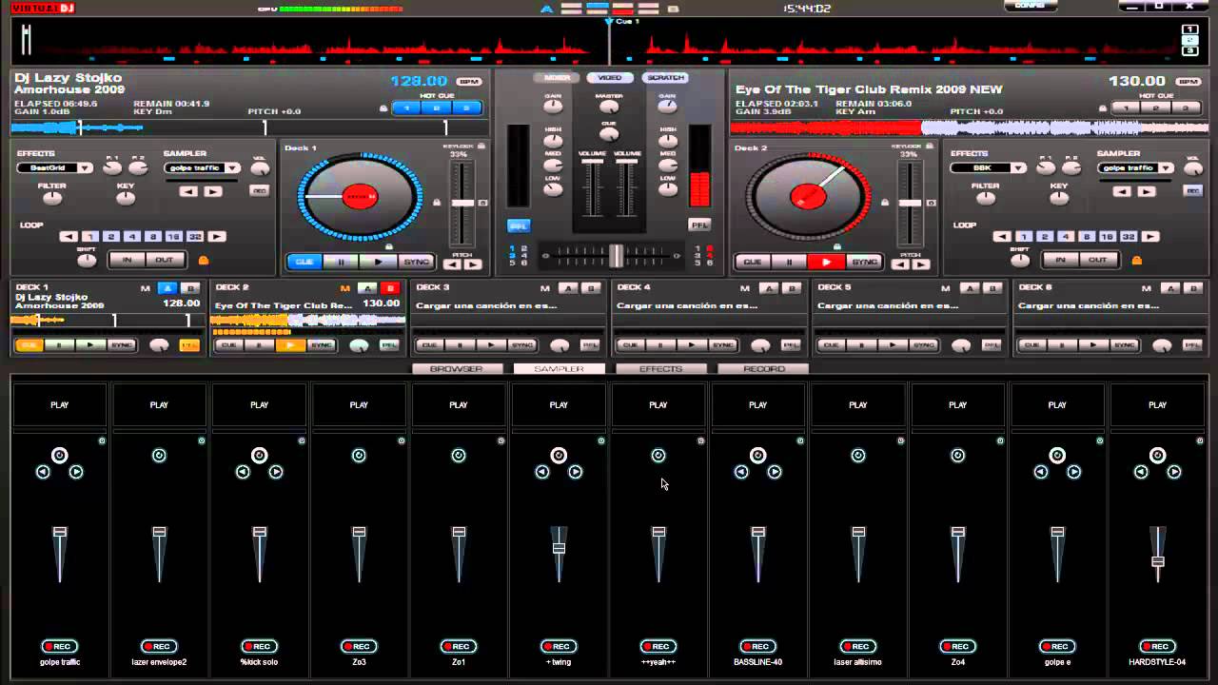Set loop IN point on Deck 1
1218x685 pixels.
127,260
